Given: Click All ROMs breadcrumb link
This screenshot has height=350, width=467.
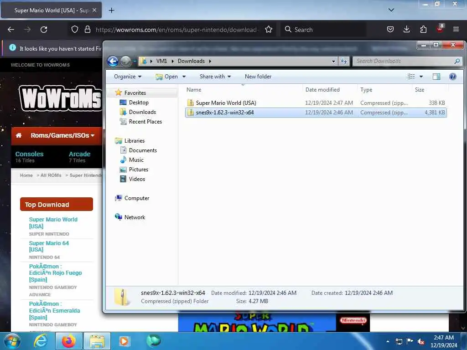Looking at the screenshot, I should 51,175.
